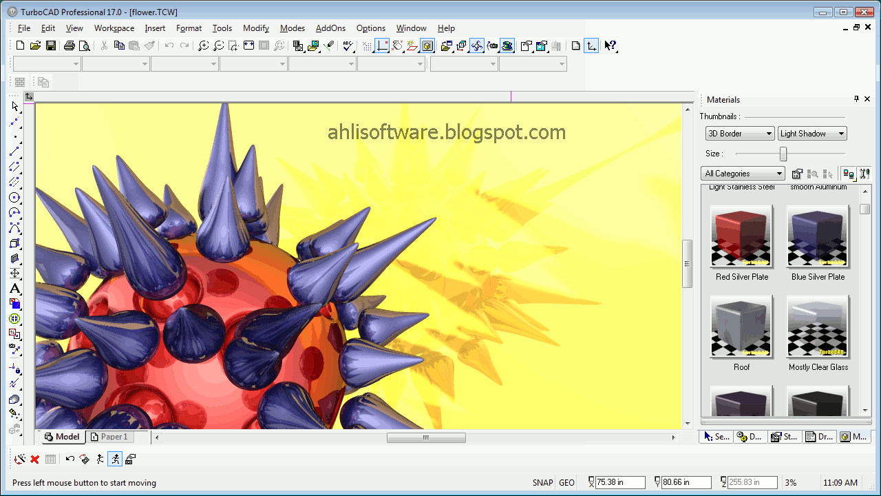881x496 pixels.
Task: Toggle GEO mode in status bar
Action: (x=566, y=483)
